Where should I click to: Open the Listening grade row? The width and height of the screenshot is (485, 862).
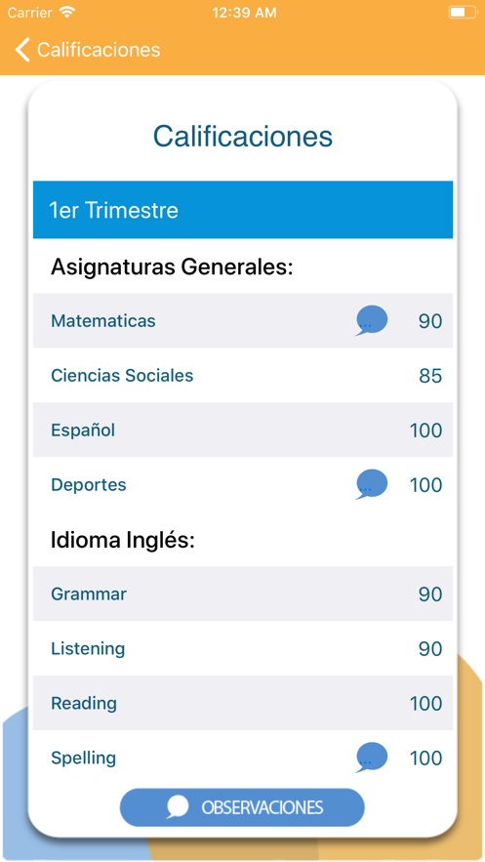243,648
